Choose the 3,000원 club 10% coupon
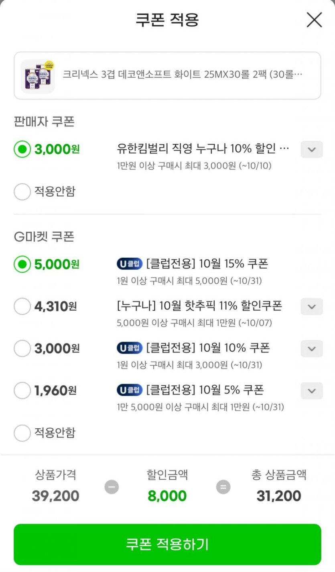335x572 pixels. coord(22,348)
